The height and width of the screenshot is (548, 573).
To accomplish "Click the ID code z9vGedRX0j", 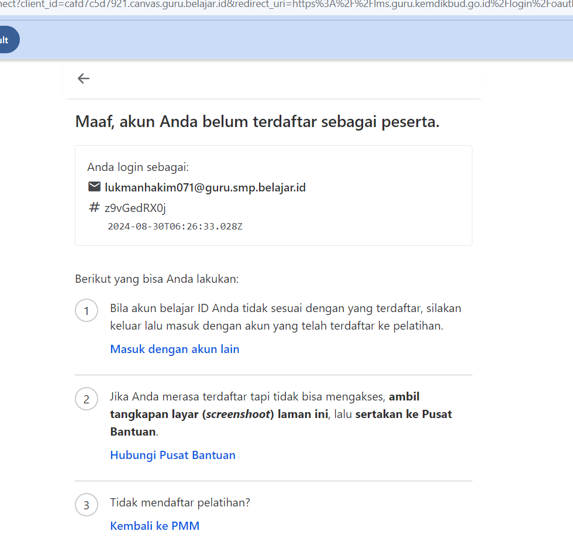I will coord(135,208).
